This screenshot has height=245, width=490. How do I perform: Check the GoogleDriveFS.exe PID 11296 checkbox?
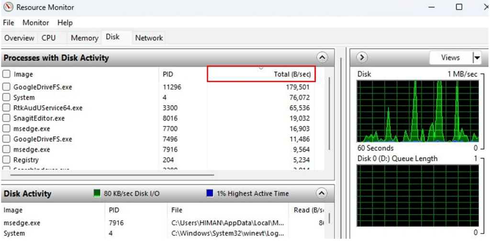tap(7, 87)
